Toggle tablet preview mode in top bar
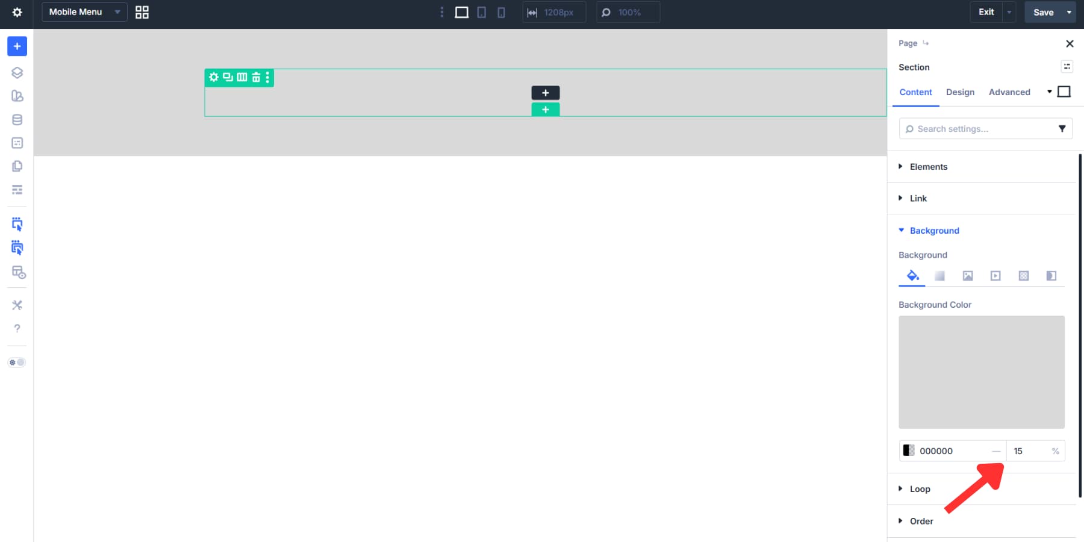The width and height of the screenshot is (1084, 542). point(482,12)
